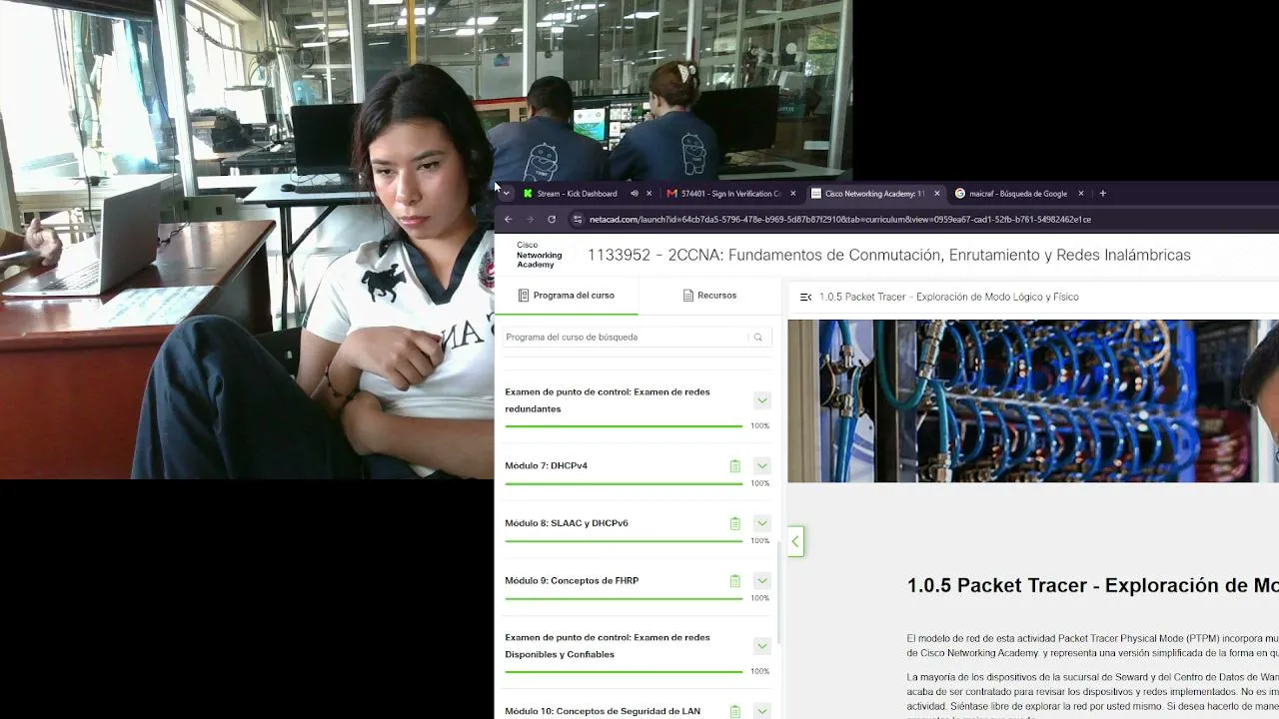Expand Módulo 9 chevron
The image size is (1279, 719).
[761, 580]
